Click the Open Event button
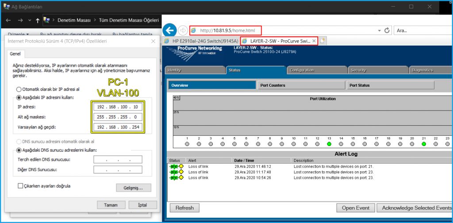453x223 pixels. [356, 208]
